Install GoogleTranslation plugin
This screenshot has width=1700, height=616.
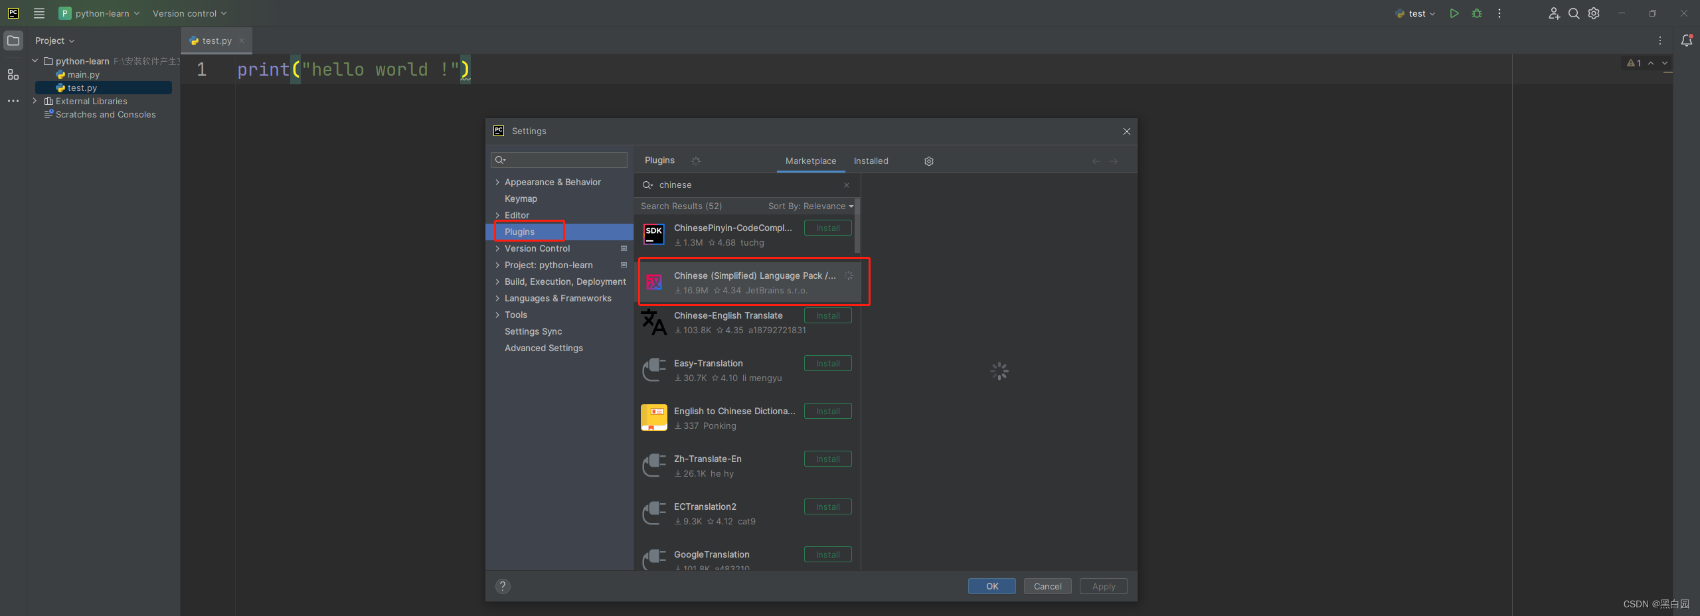(x=827, y=554)
